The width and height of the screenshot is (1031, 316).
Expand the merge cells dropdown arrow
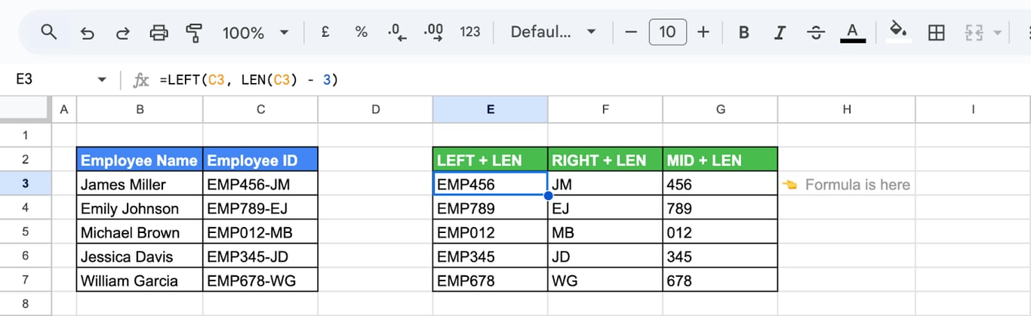[x=998, y=32]
